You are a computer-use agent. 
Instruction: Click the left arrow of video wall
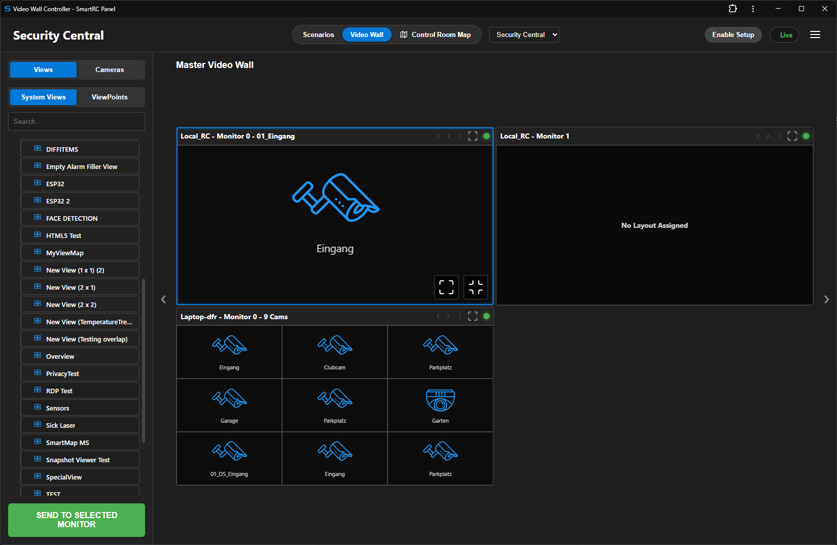tap(163, 299)
